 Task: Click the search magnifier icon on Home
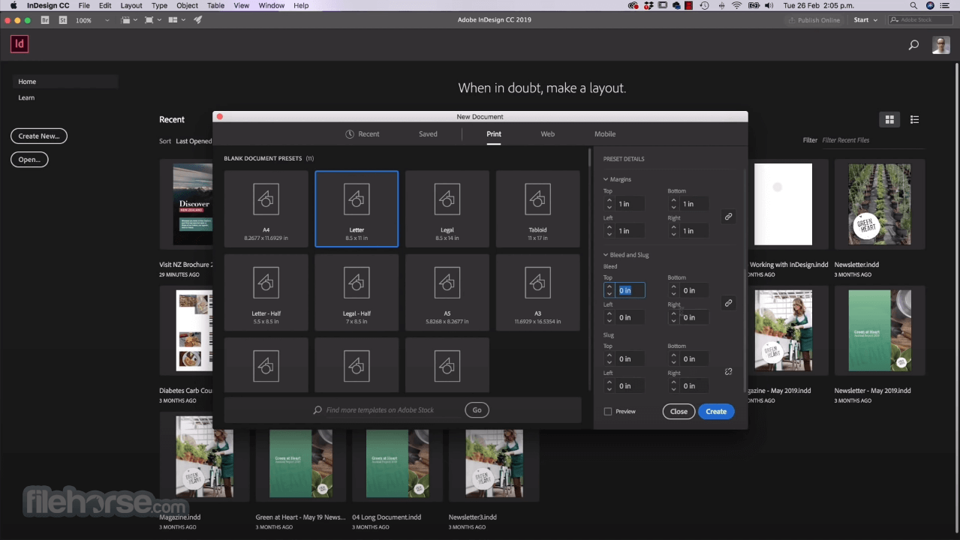click(913, 45)
